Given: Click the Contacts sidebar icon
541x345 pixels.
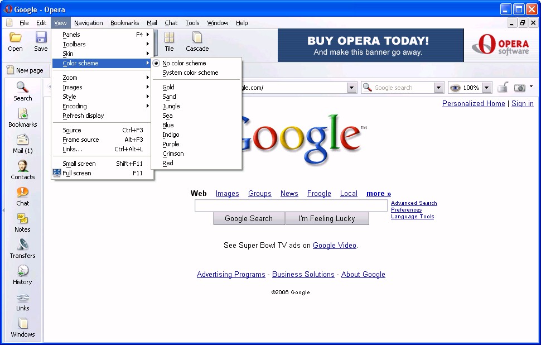Looking at the screenshot, I should [x=22, y=170].
